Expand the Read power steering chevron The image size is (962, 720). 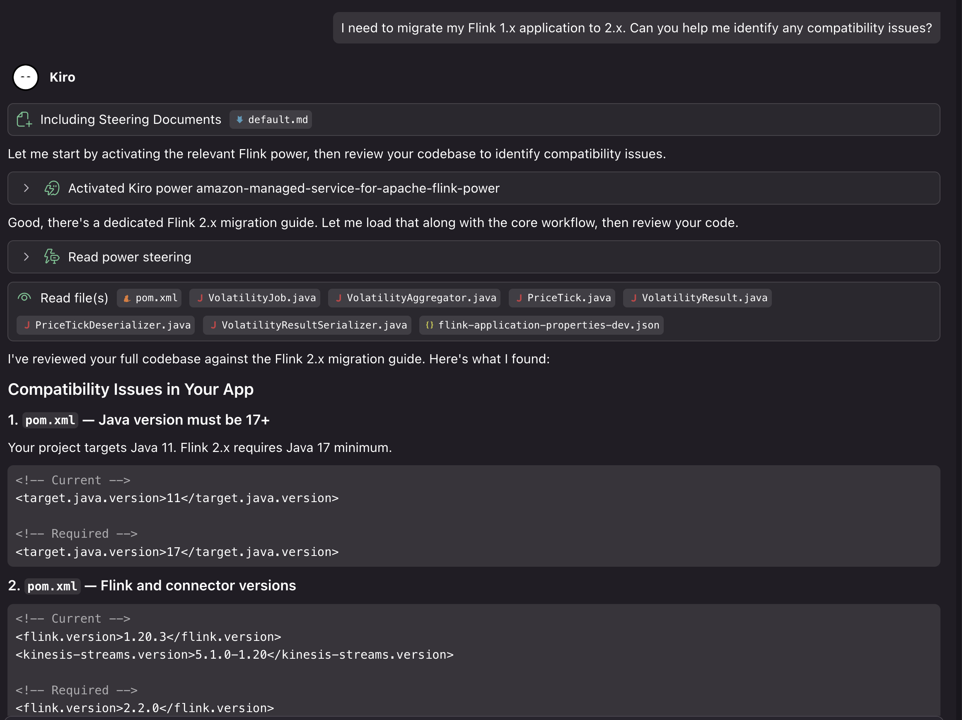(x=26, y=257)
